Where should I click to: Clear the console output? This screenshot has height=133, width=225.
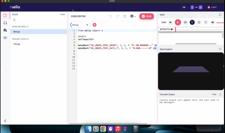point(214,94)
